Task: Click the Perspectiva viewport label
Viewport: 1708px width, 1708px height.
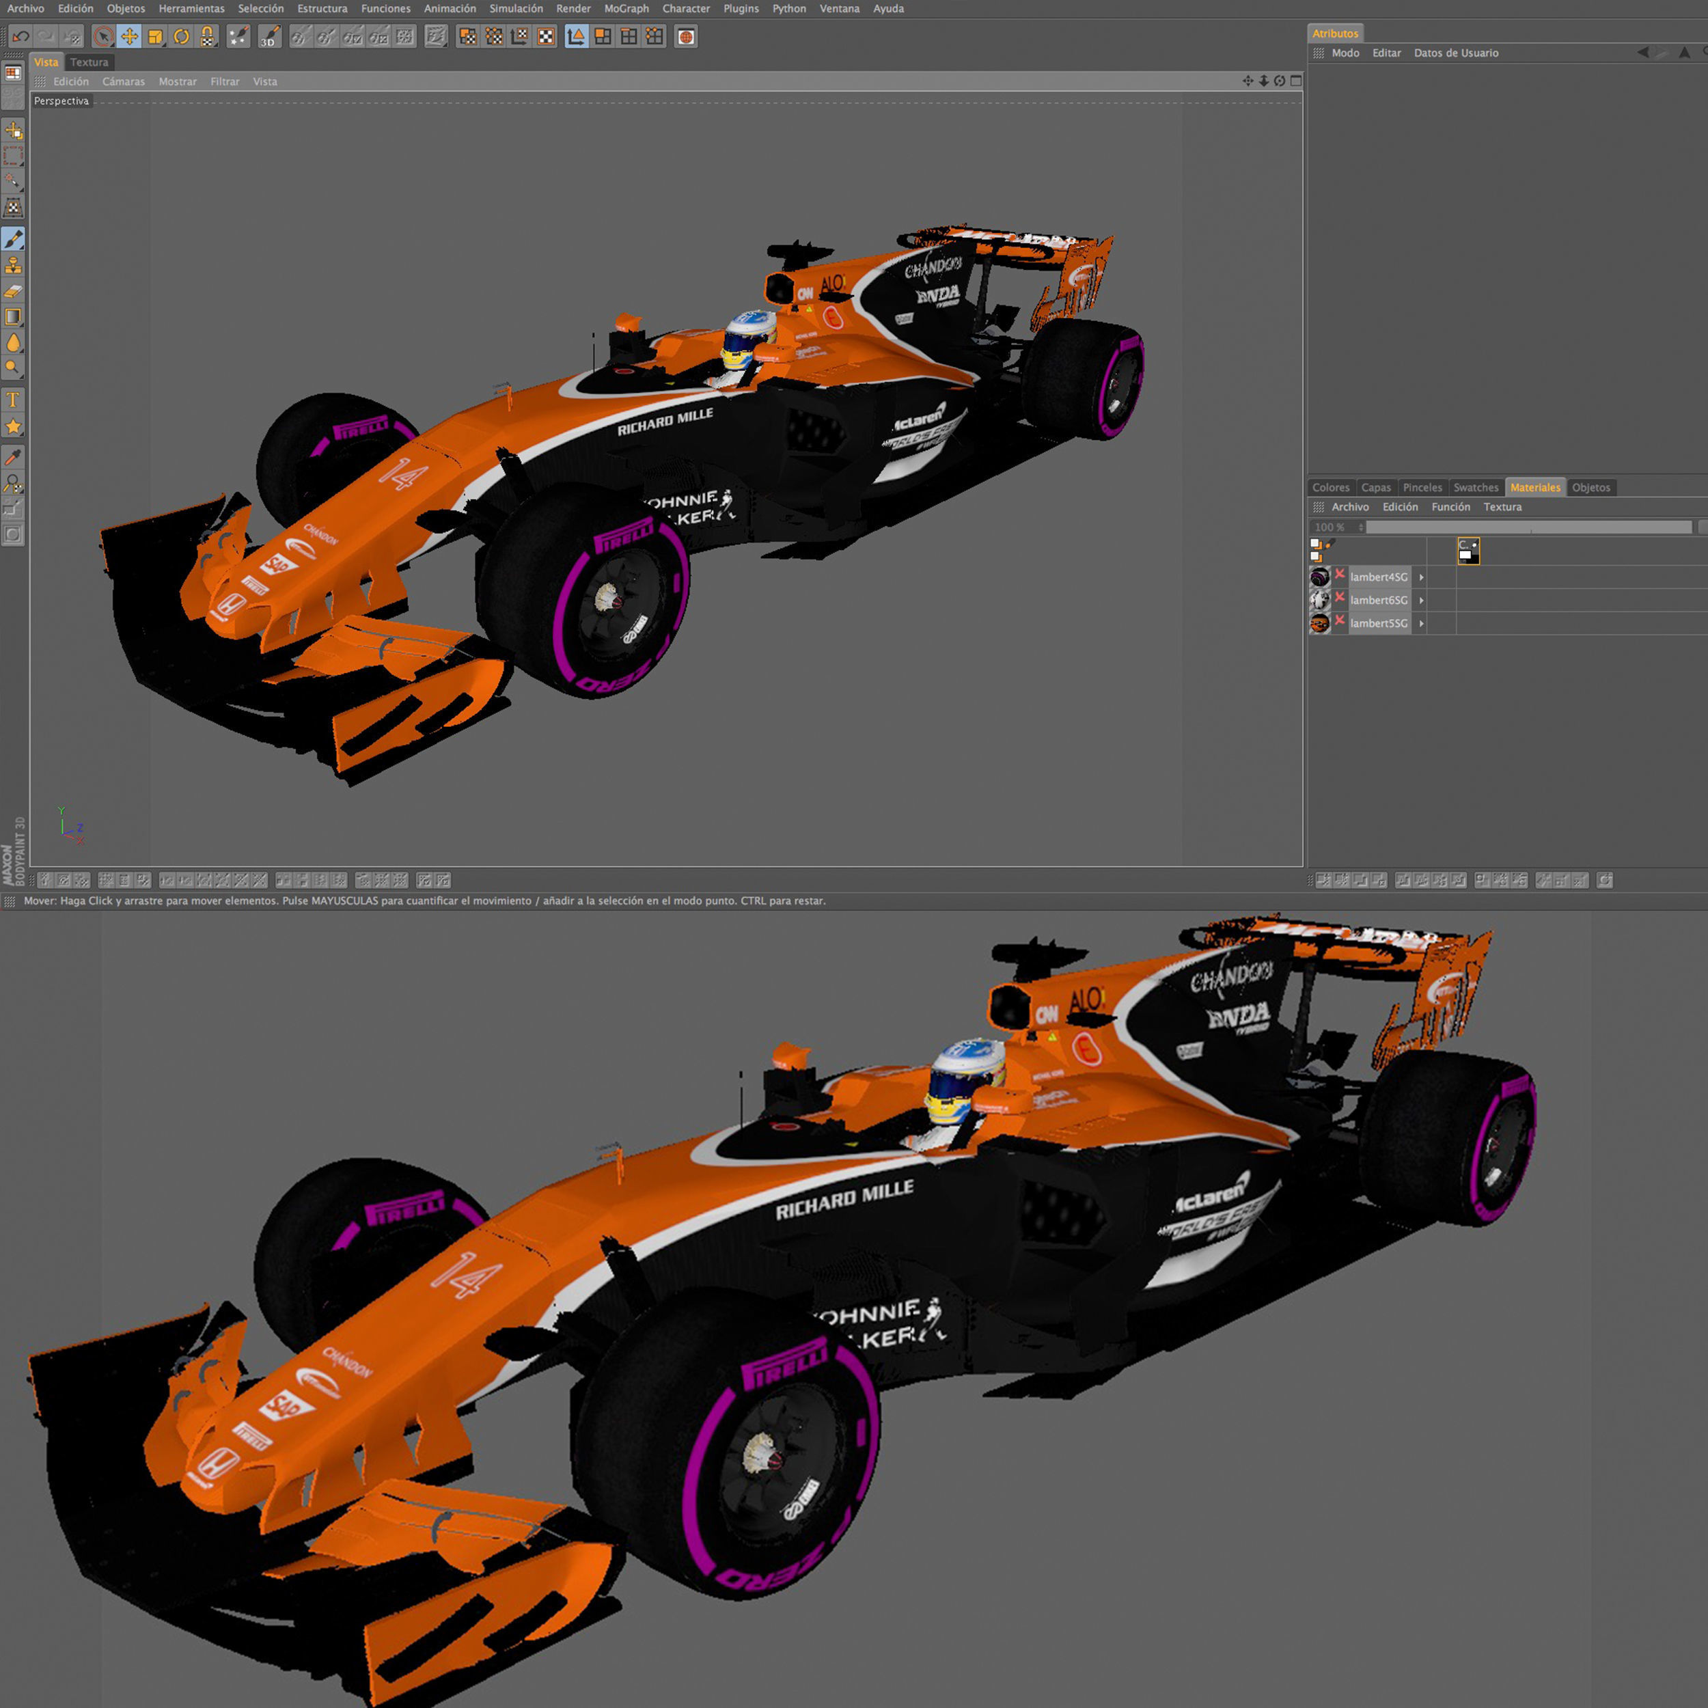Action: click(x=62, y=101)
